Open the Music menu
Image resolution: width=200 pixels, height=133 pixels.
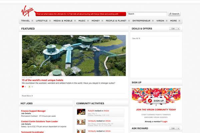(x=82, y=21)
